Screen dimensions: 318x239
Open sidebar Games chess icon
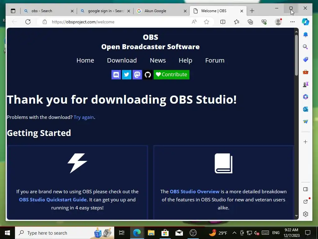306,84
